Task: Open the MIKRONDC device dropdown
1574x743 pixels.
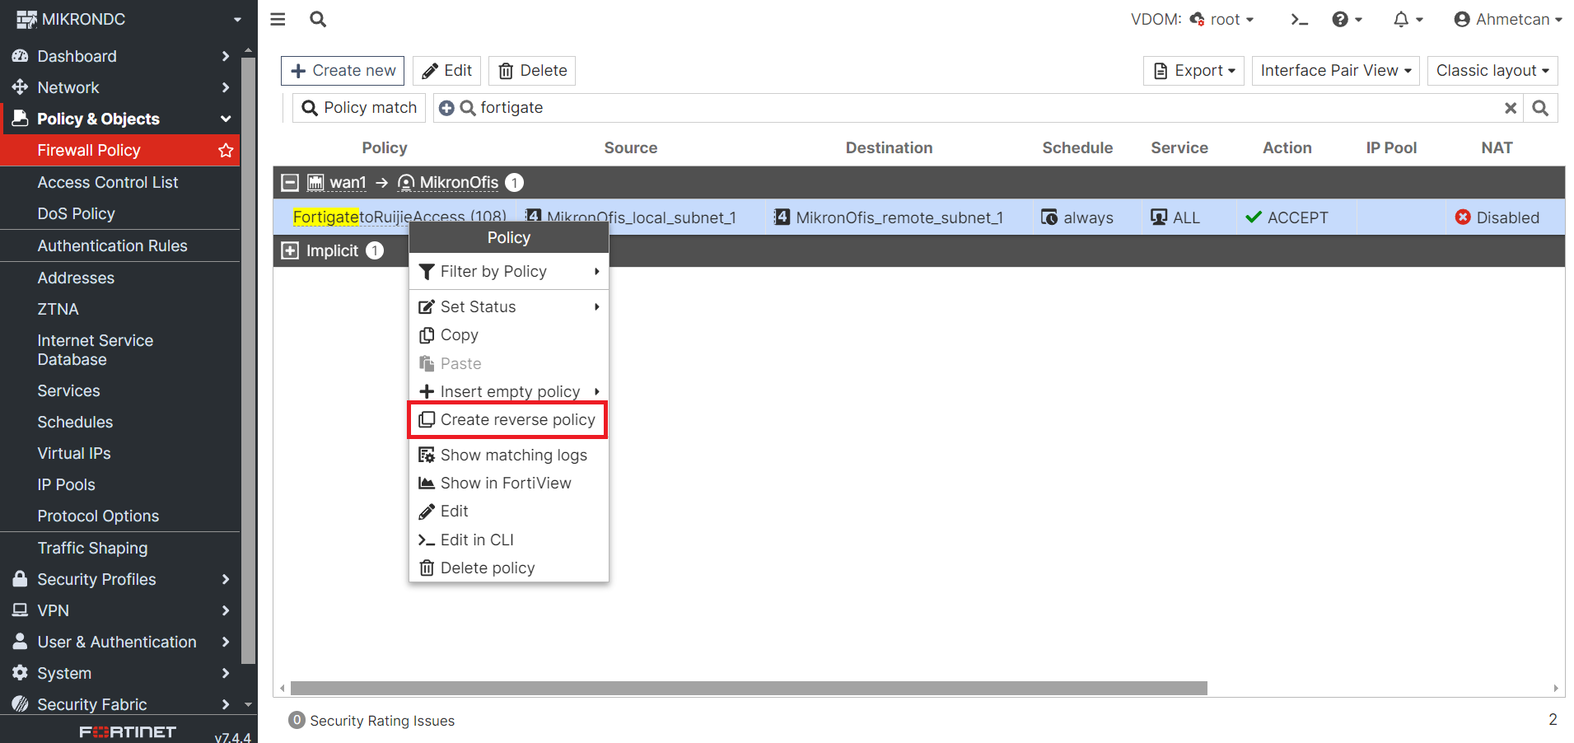Action: 128,19
